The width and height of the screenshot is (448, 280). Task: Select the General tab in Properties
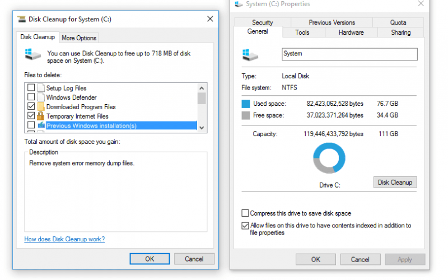click(x=258, y=31)
